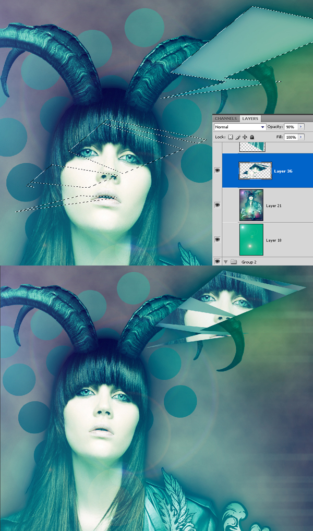Click the Layer 36 thumbnail

(256, 171)
